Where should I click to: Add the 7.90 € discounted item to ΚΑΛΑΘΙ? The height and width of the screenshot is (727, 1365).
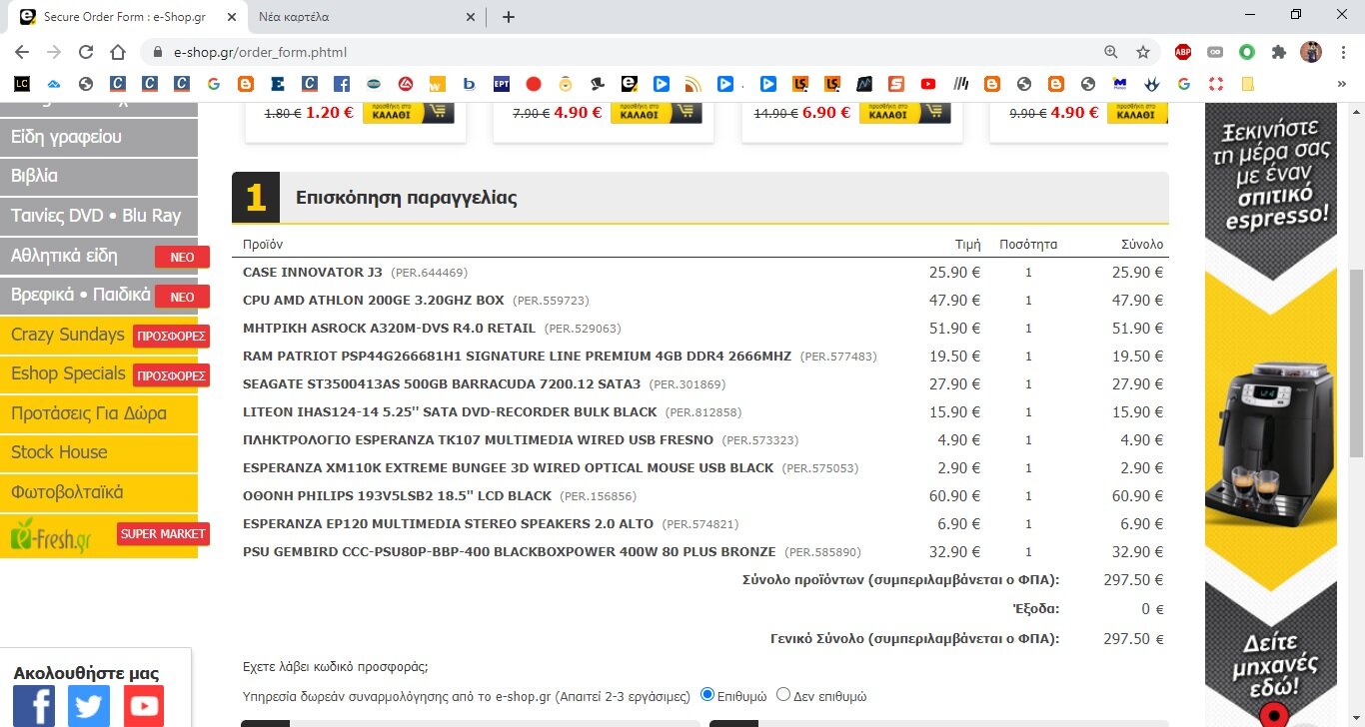(x=657, y=112)
